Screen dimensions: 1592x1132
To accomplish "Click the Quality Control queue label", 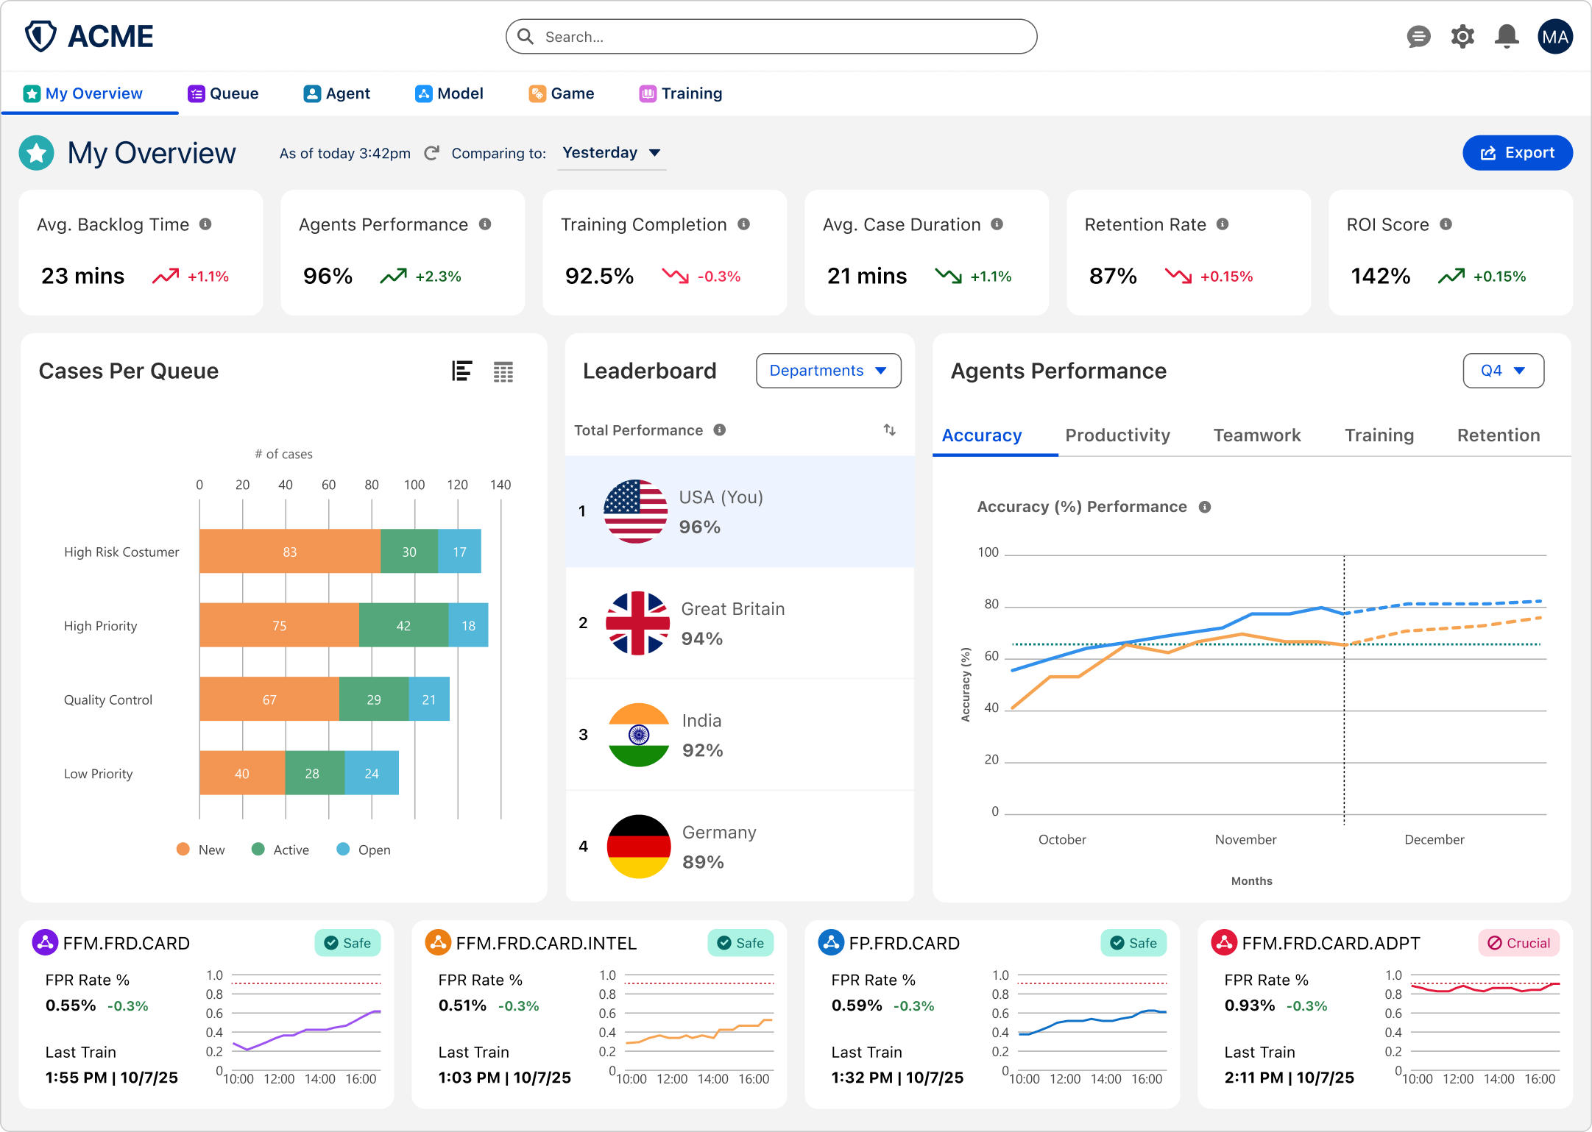I will [x=108, y=700].
